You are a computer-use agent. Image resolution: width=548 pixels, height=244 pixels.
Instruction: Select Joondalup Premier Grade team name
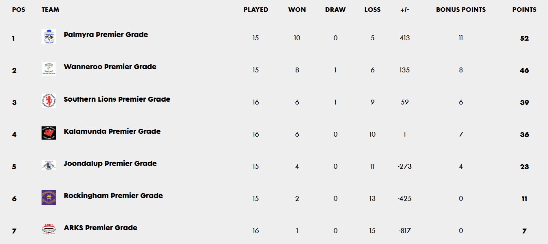[x=110, y=163]
